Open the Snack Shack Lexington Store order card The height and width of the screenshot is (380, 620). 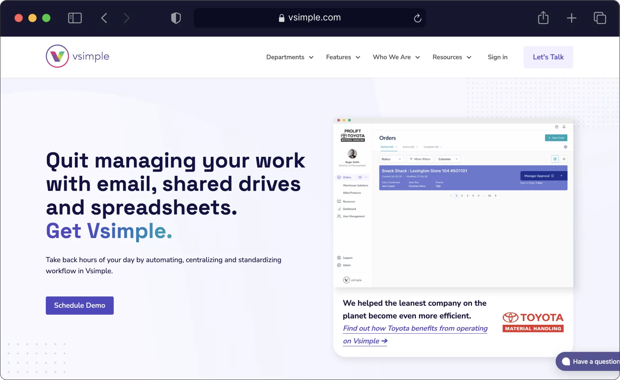(473, 178)
